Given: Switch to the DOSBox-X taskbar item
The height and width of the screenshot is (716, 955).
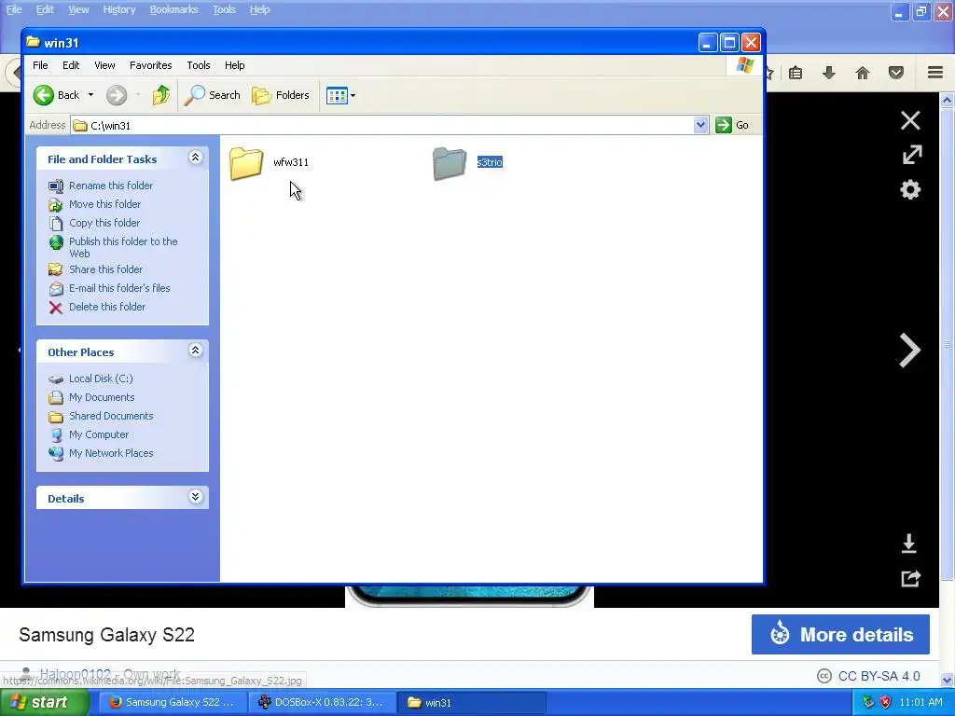Looking at the screenshot, I should [322, 703].
